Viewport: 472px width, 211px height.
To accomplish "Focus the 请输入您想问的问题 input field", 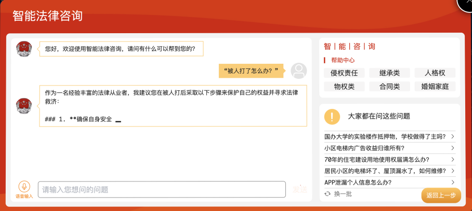I will 162,189.
